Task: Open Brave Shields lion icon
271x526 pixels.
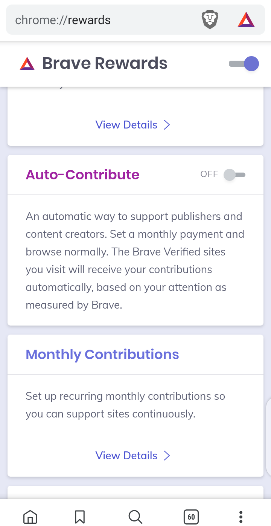Action: (210, 20)
